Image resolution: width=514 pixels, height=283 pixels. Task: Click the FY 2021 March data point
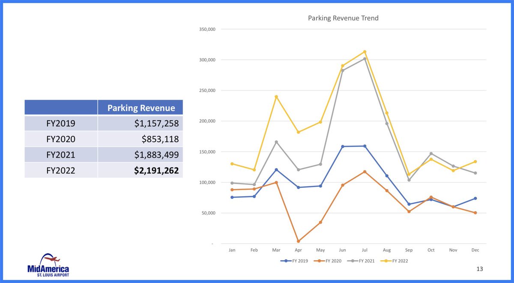click(x=276, y=142)
